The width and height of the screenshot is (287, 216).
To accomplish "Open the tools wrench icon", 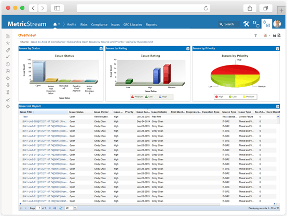I will coord(246,24).
